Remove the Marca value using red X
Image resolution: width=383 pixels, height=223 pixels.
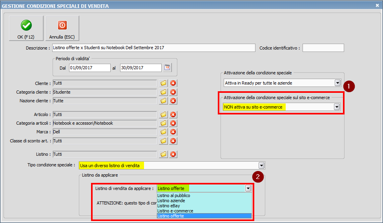click(173, 132)
